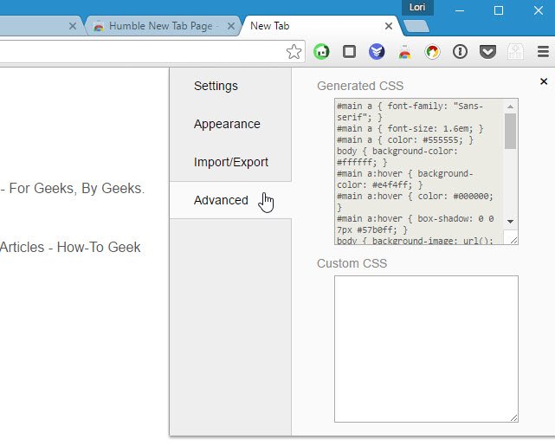Save page with the Pocket icon

[487, 52]
